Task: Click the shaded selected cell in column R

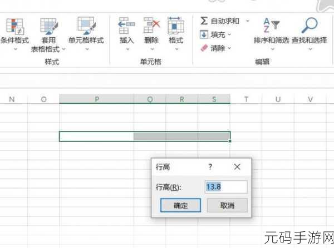Action: point(182,136)
